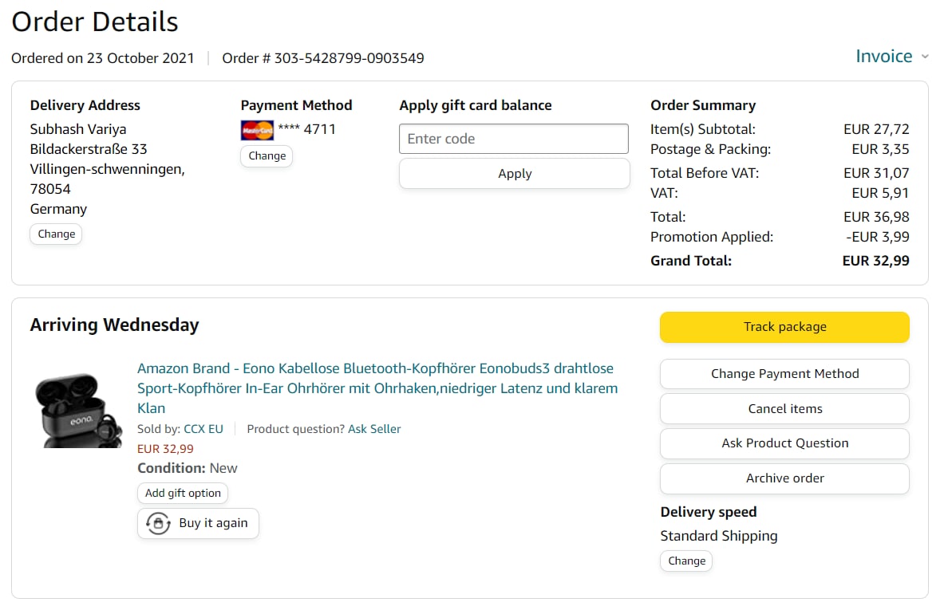The width and height of the screenshot is (940, 614).
Task: Click the Ask Seller link
Action: point(374,429)
